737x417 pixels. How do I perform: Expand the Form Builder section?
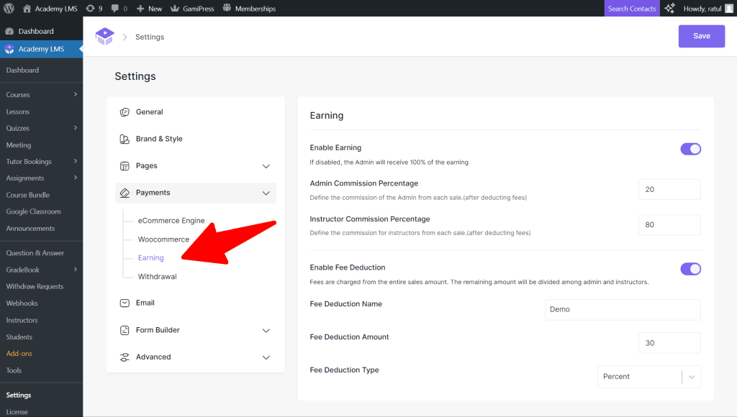[266, 331]
